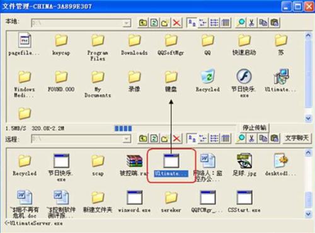
Task: Select pagefile... in local pane
Action: pos(24,44)
